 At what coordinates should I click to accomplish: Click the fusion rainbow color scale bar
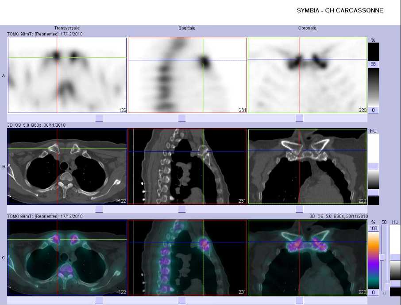(x=374, y=260)
